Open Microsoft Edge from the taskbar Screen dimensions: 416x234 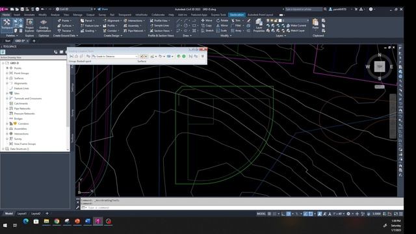[26, 221]
